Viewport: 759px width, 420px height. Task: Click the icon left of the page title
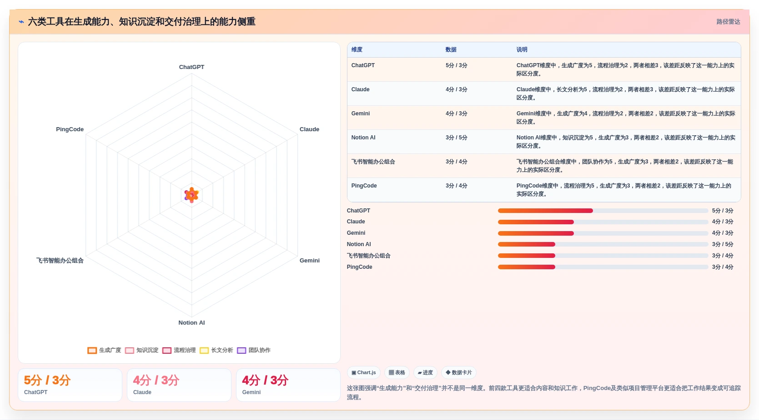click(21, 22)
